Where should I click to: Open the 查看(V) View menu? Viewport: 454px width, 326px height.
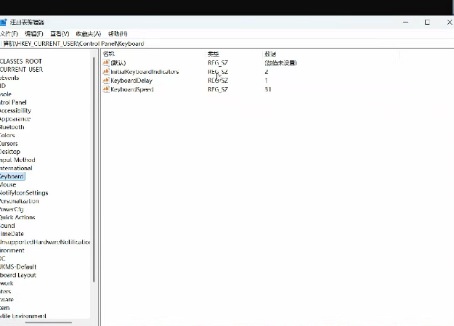[x=60, y=34]
